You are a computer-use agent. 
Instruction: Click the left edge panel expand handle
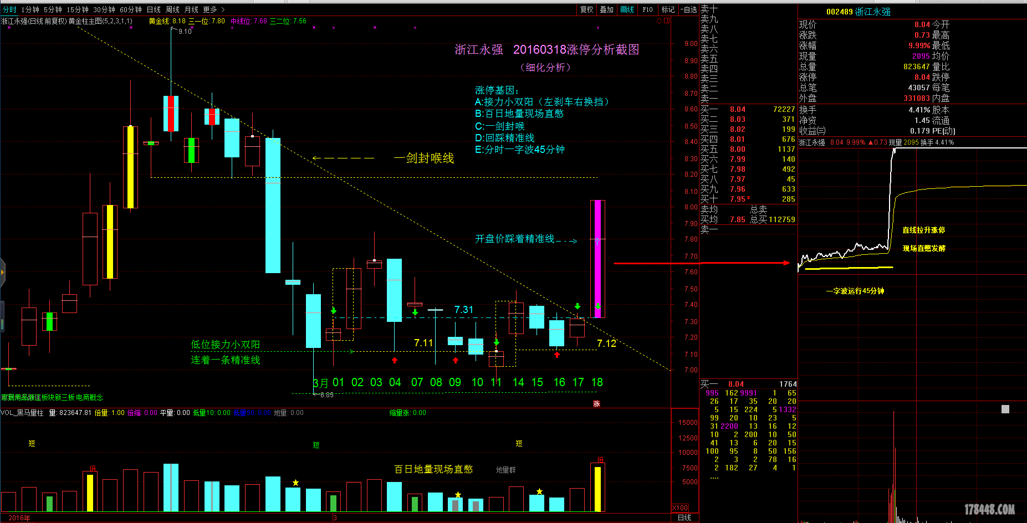point(2,271)
